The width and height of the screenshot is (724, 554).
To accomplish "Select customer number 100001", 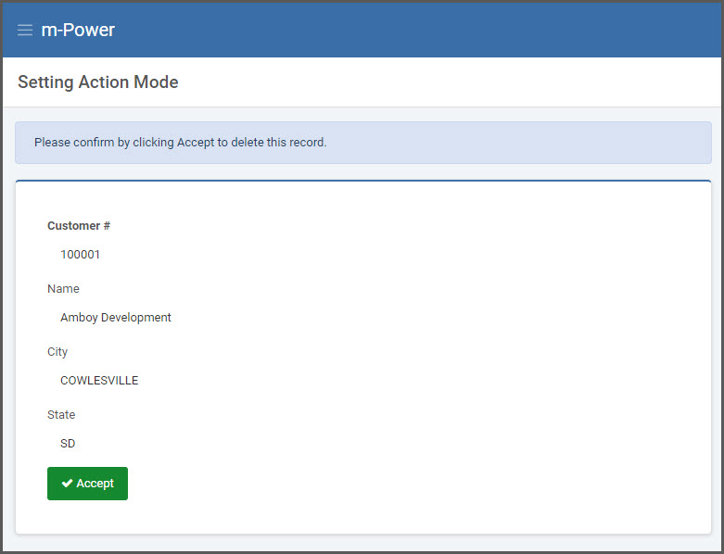I will (80, 254).
